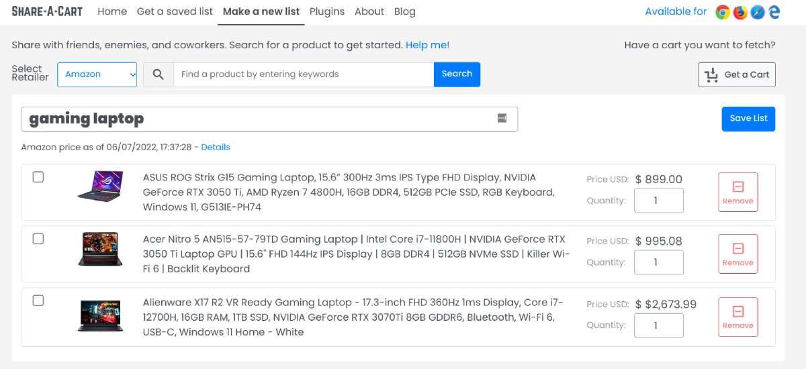Open the Help me! link
Viewport: 806px width, 369px height.
[x=427, y=45]
